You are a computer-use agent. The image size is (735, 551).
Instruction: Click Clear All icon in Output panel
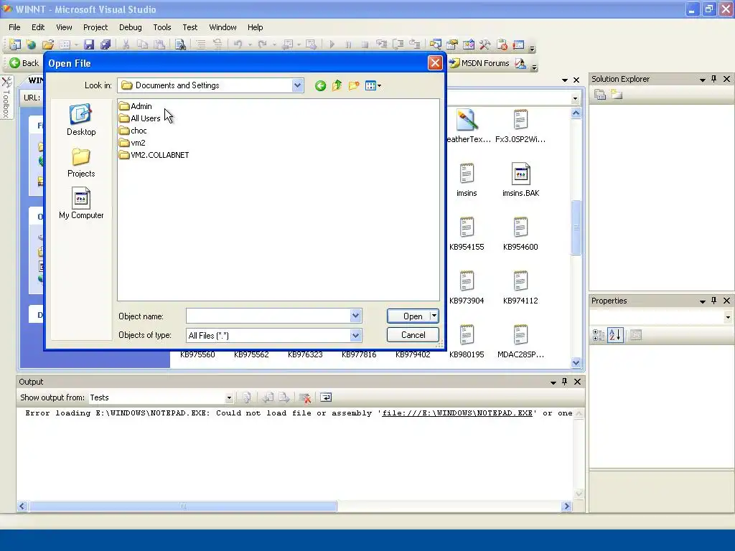click(x=304, y=397)
